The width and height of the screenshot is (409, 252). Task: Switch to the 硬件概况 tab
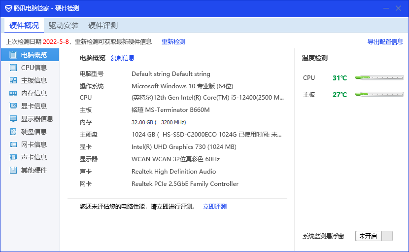[x=24, y=25]
